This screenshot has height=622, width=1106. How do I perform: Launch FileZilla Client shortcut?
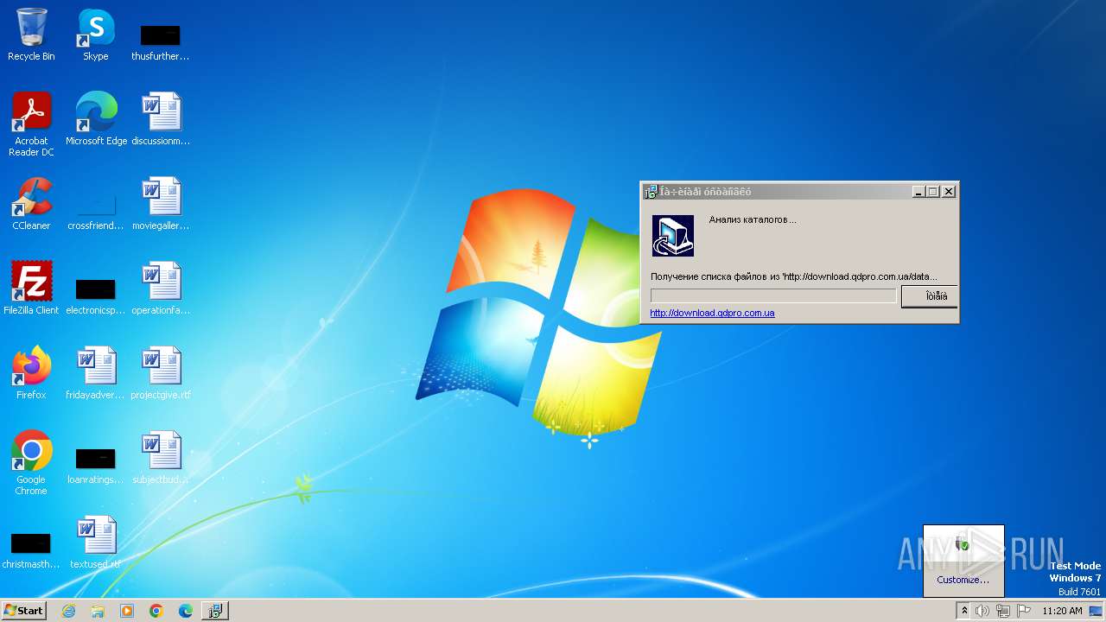tap(31, 288)
